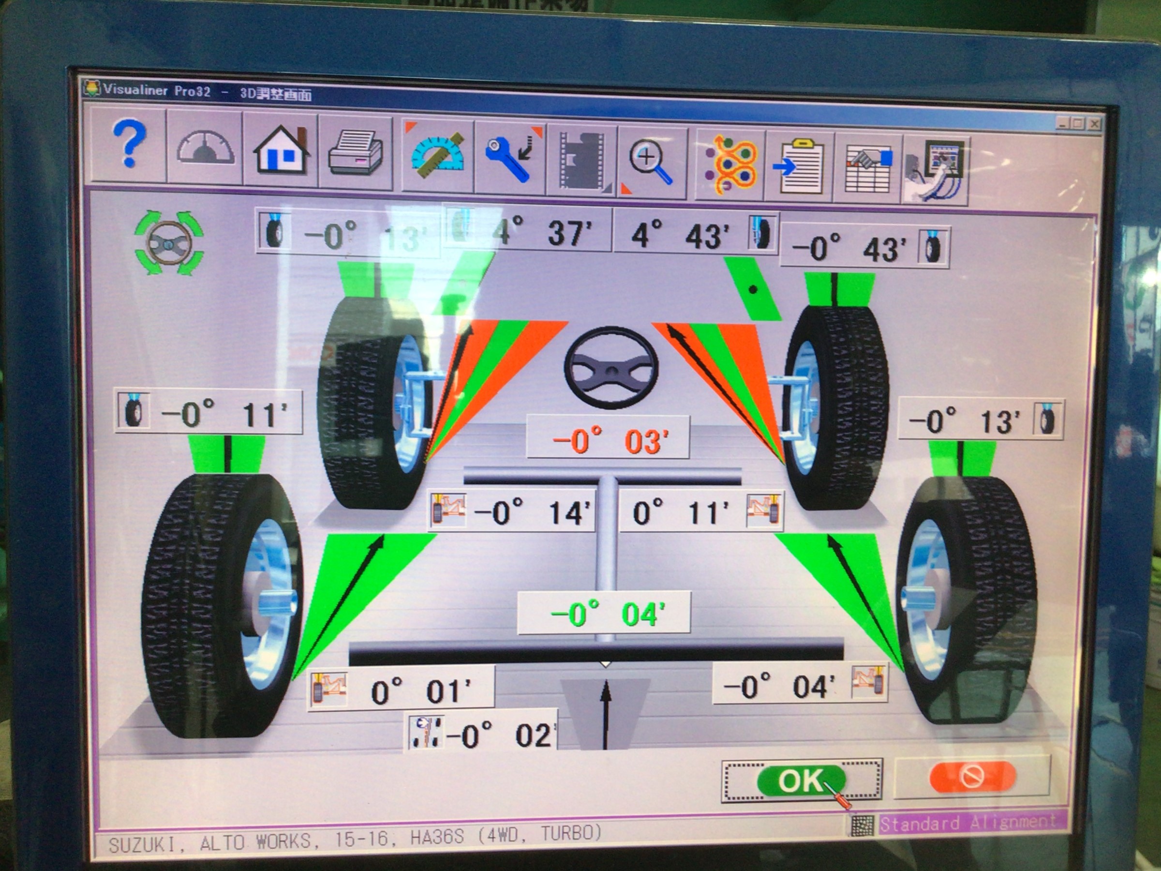The width and height of the screenshot is (1161, 871).
Task: Click the red cancel button
Action: click(971, 776)
